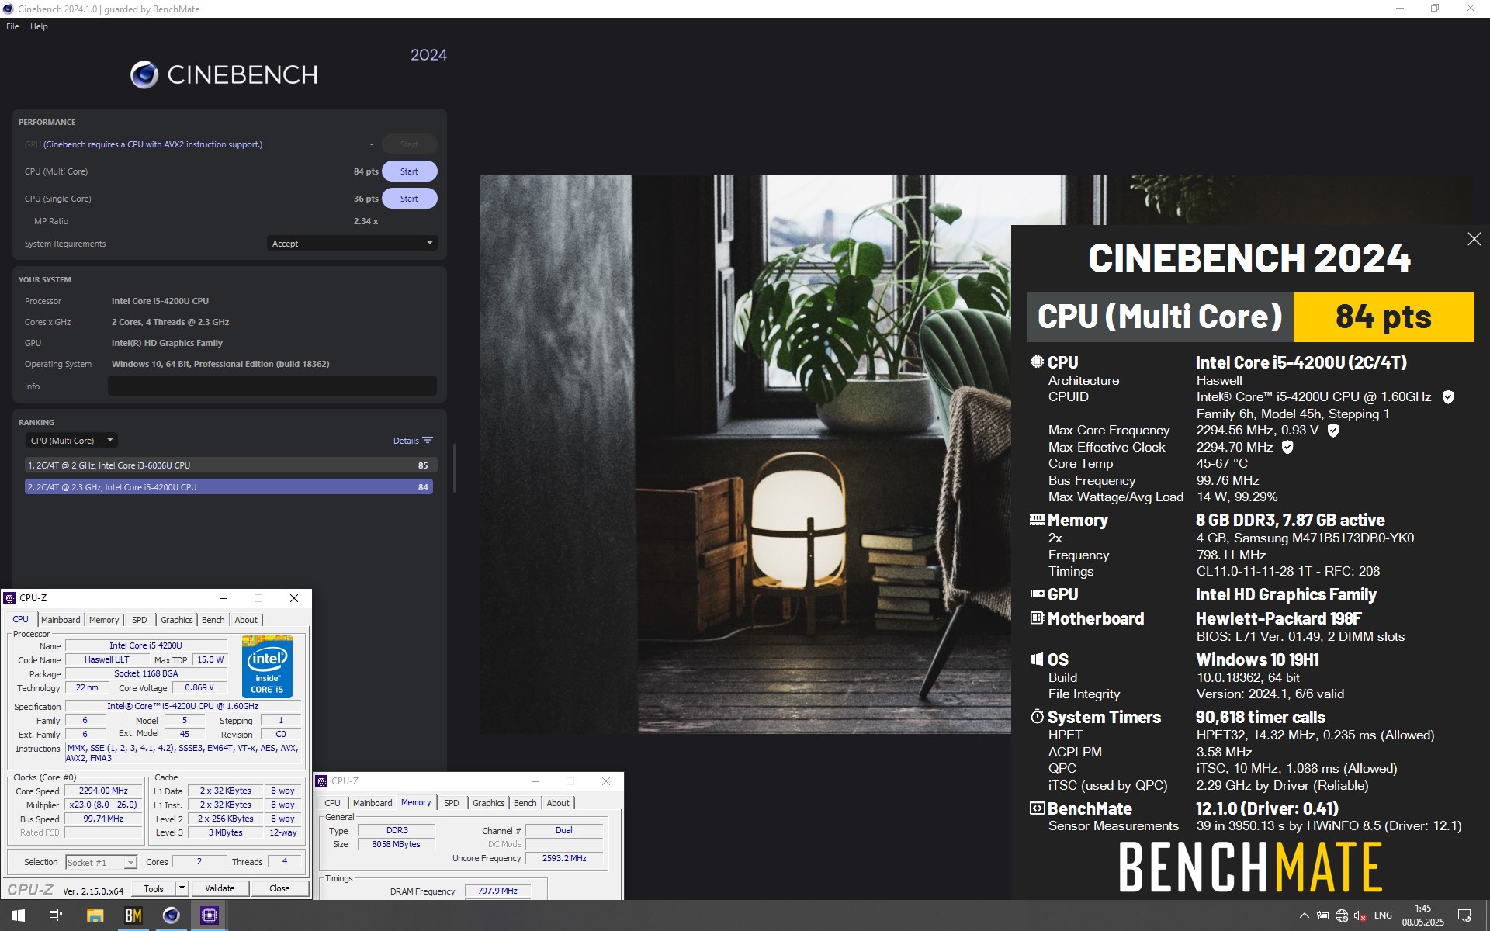The image size is (1490, 931).
Task: Click the Memory icon in BenchMate
Action: 1037,520
